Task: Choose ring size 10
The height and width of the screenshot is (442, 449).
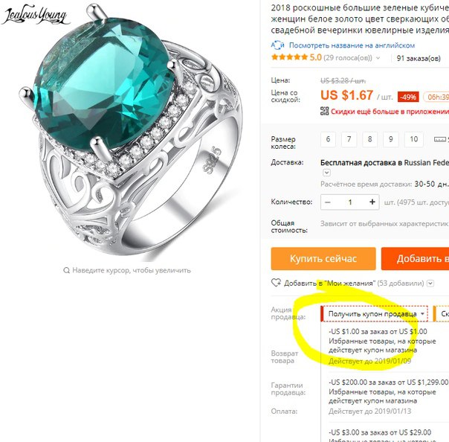Action: [x=413, y=139]
